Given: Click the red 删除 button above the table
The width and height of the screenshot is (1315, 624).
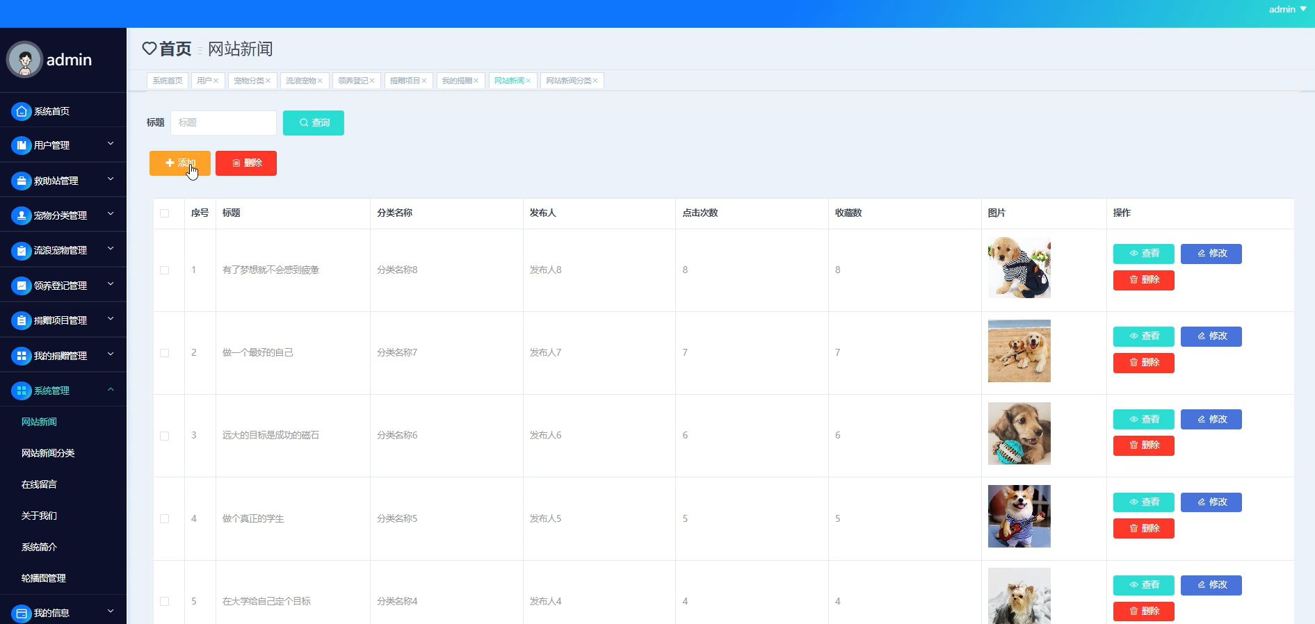Looking at the screenshot, I should click(x=246, y=163).
